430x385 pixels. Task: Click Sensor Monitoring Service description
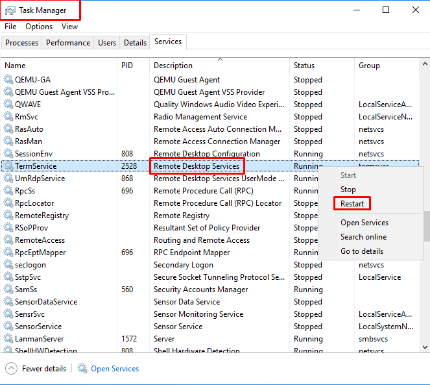(x=198, y=314)
